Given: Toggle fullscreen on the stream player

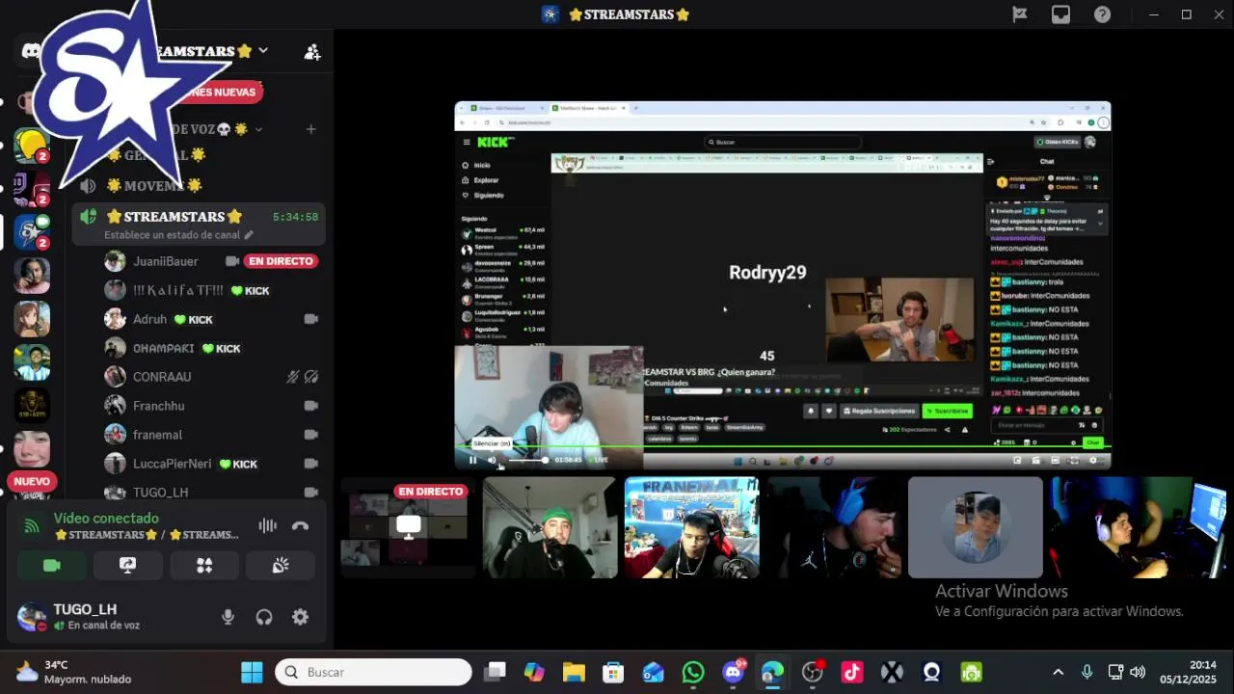Looking at the screenshot, I should (1074, 460).
